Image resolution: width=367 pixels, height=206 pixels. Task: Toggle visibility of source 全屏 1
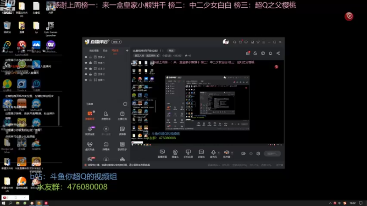(86, 80)
